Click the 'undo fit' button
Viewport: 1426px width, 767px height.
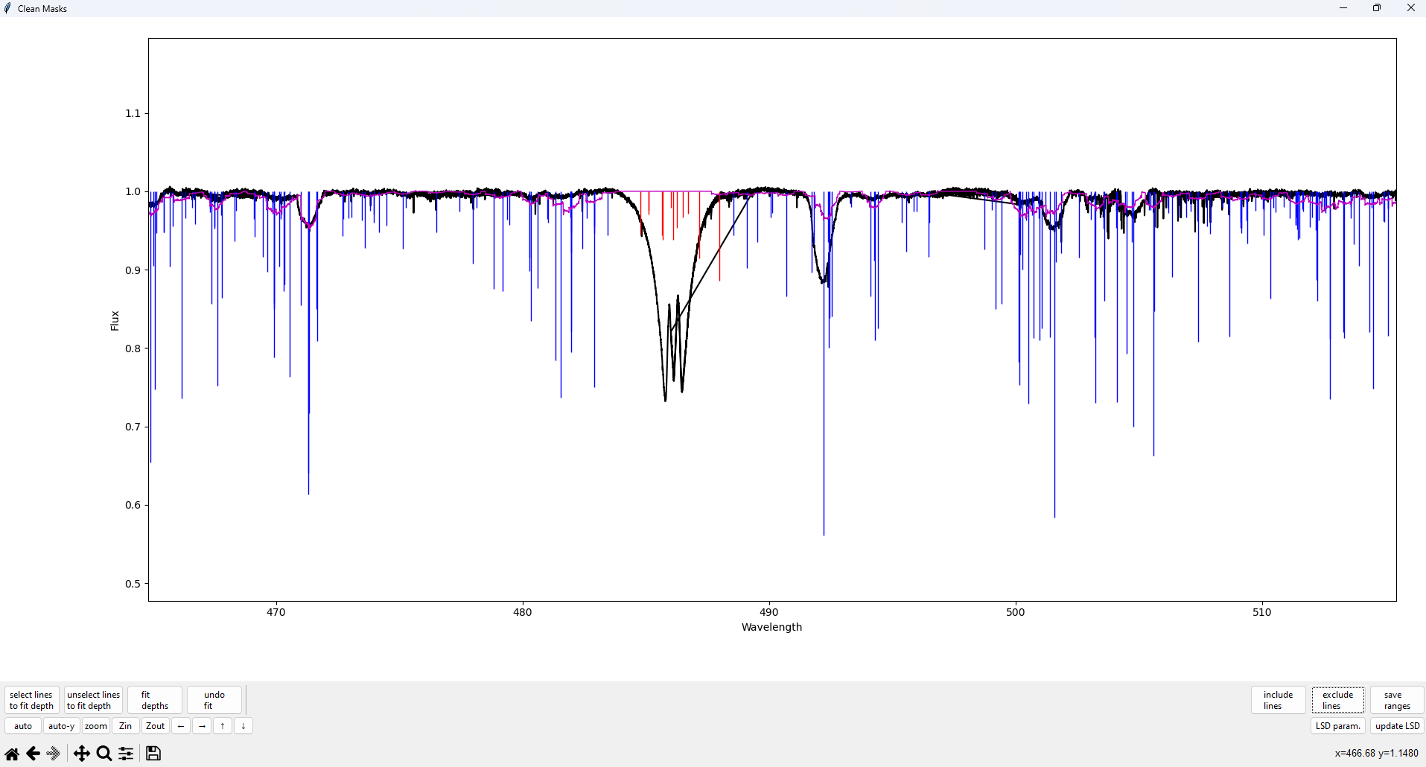click(214, 700)
